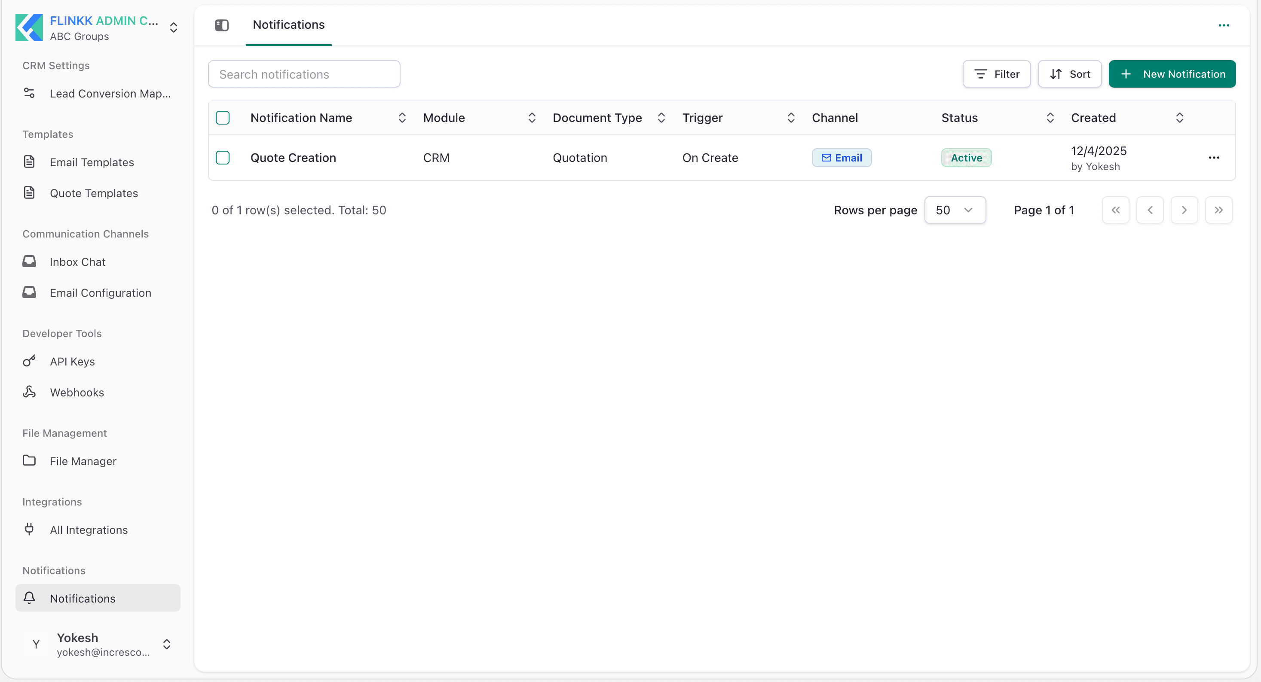Screen dimensions: 1261x682
Task: Open API Keys page
Action: tap(98, 362)
